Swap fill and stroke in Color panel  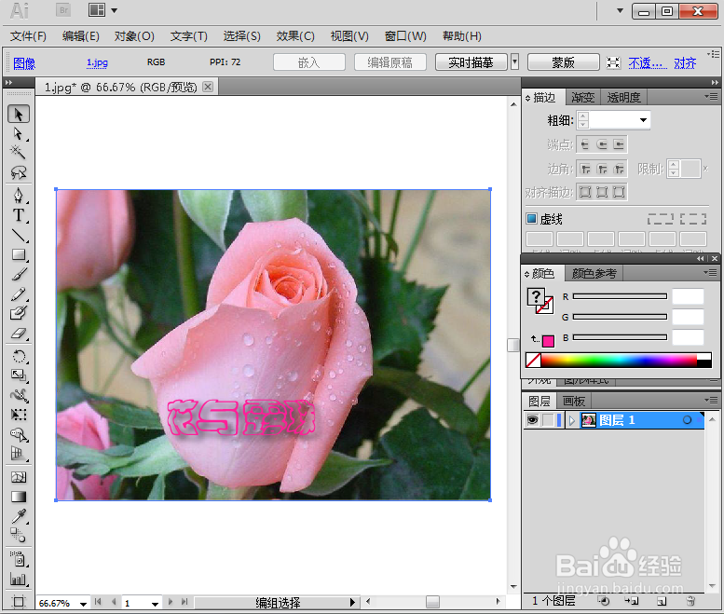click(535, 339)
